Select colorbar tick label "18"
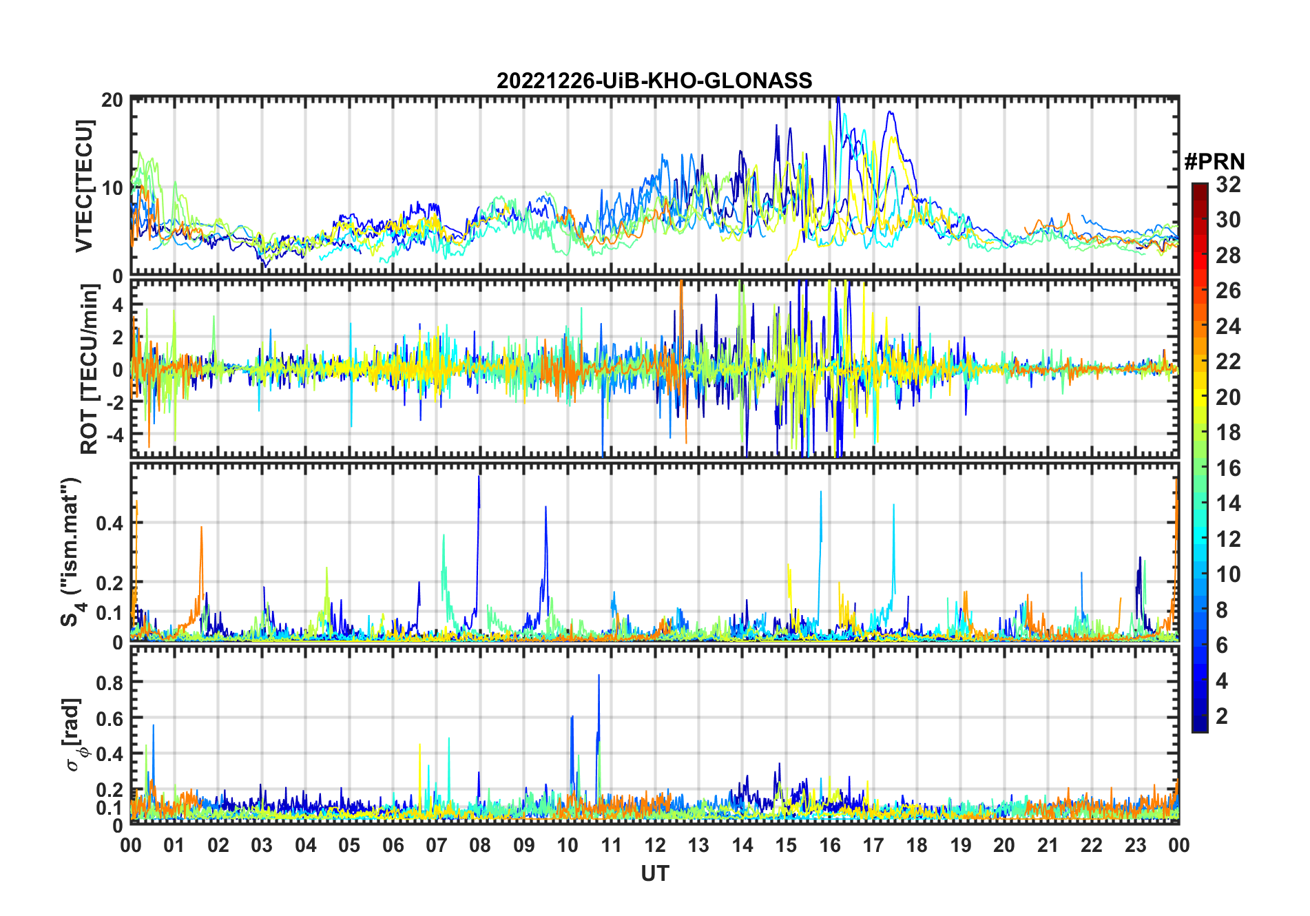 point(1228,433)
